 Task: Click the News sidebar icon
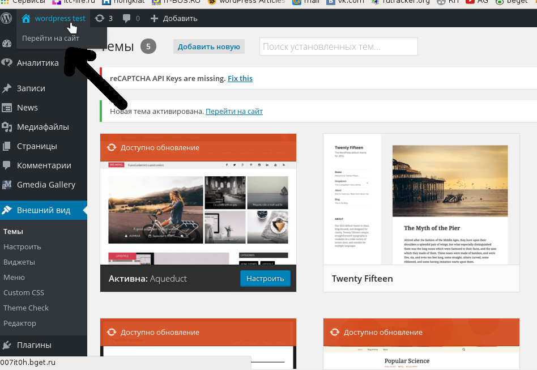click(x=6, y=108)
